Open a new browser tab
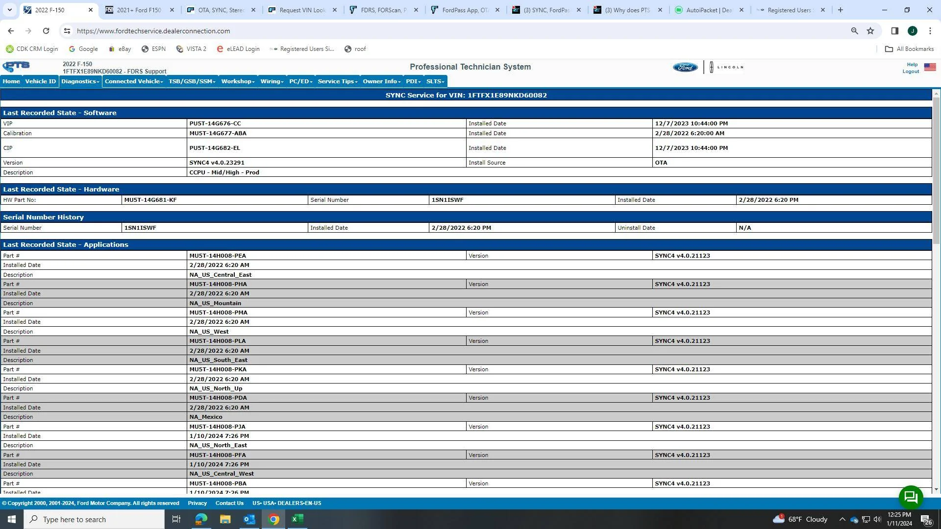 [x=840, y=10]
